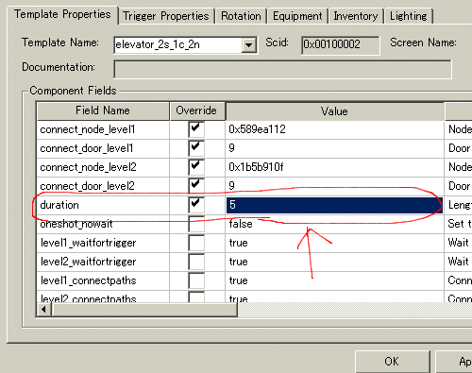Enable override for level2_waitfortrigger

click(x=196, y=262)
